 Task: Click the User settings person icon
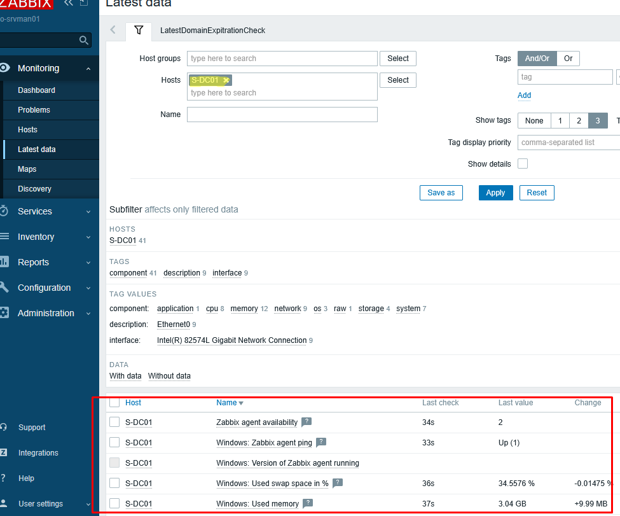click(x=4, y=503)
